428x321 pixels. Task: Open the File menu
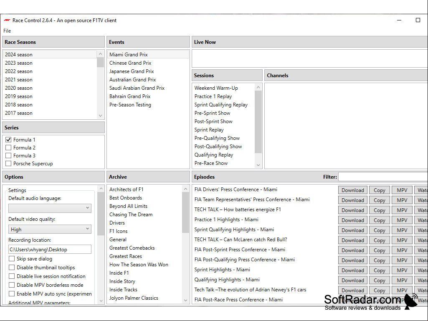point(7,31)
